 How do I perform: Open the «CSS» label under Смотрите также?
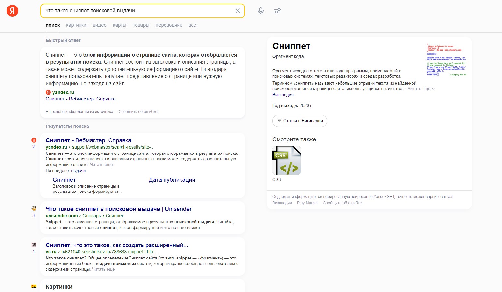pos(277,179)
